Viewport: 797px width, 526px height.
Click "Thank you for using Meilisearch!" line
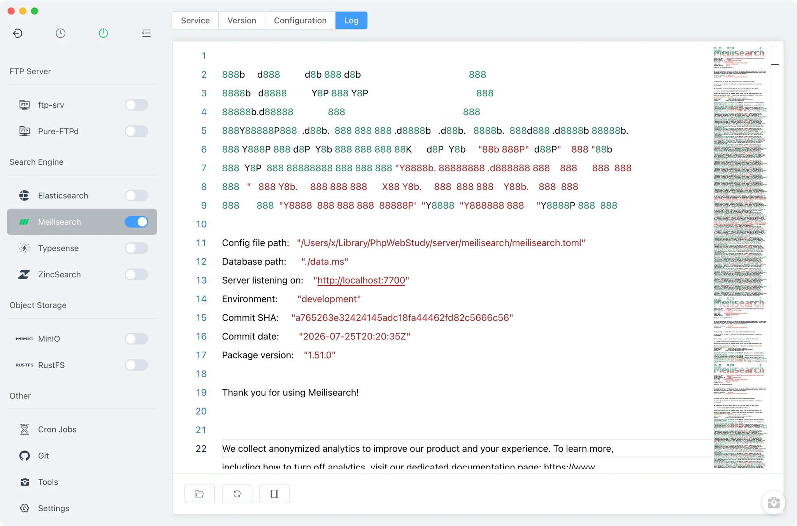click(x=290, y=392)
